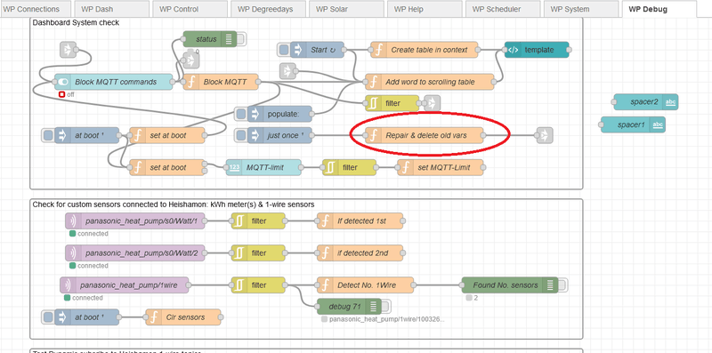
Task: Select the 'Repair & delete old vars' function node
Action: (x=425, y=135)
